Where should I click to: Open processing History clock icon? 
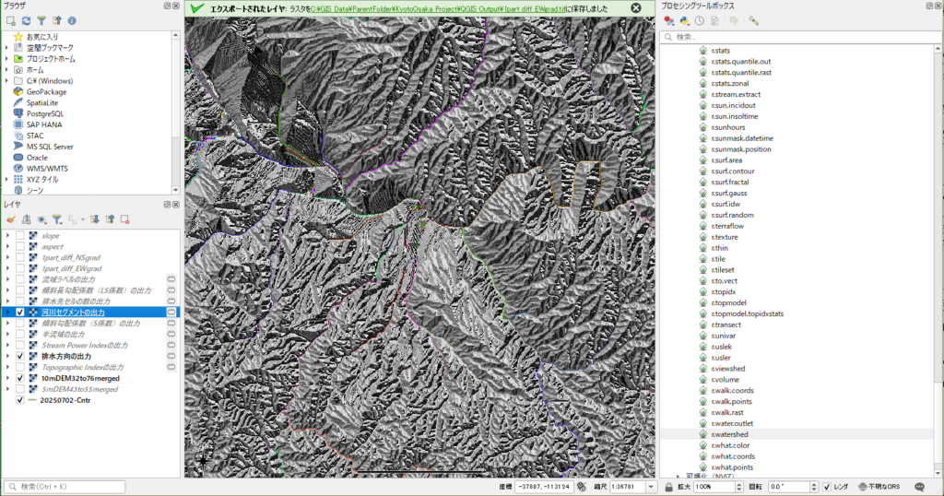tap(700, 20)
